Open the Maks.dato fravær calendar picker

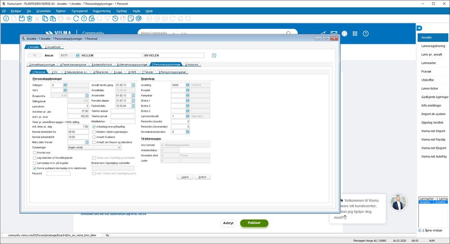coord(87,142)
